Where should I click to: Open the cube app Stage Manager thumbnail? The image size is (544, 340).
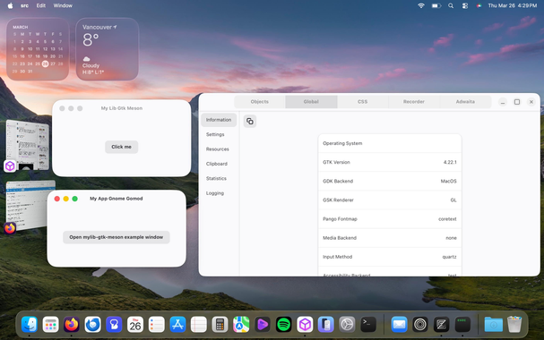click(x=28, y=146)
